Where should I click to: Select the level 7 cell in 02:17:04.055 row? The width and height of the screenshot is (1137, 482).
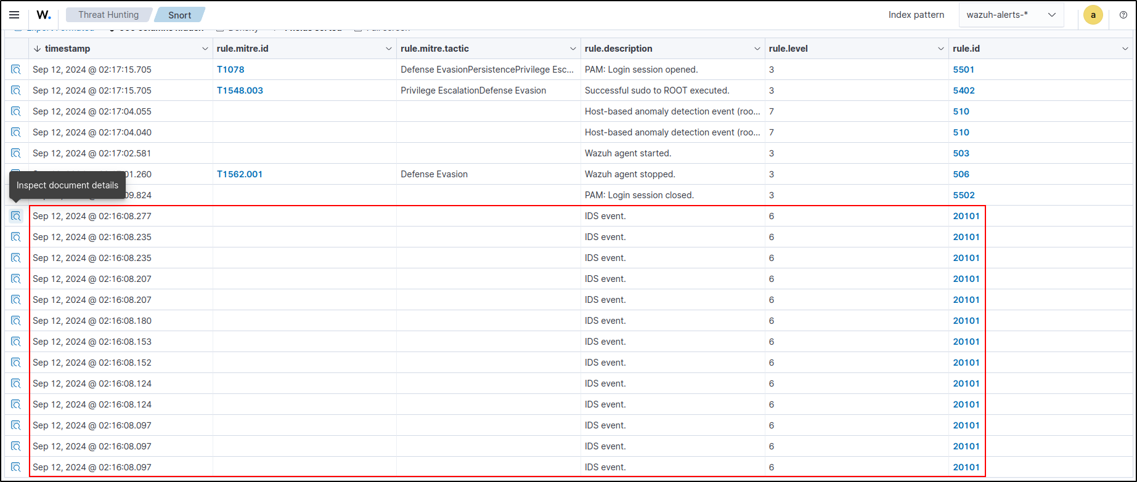[x=857, y=111]
